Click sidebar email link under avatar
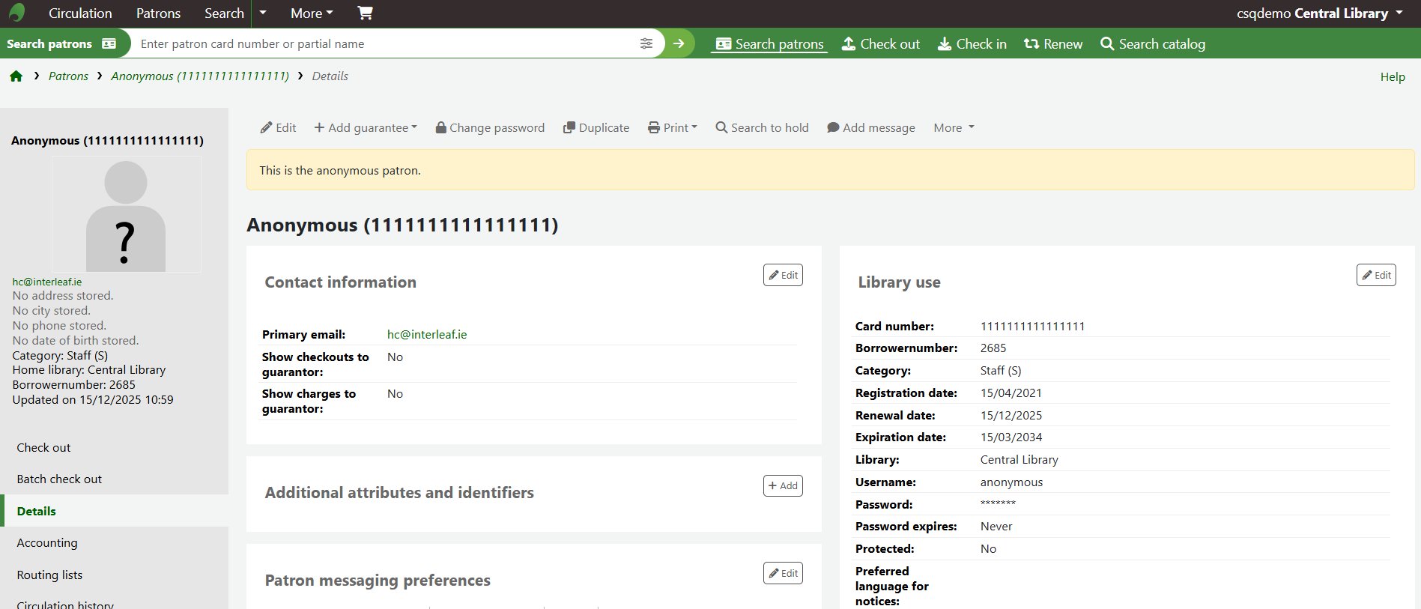This screenshot has height=609, width=1421. (47, 282)
